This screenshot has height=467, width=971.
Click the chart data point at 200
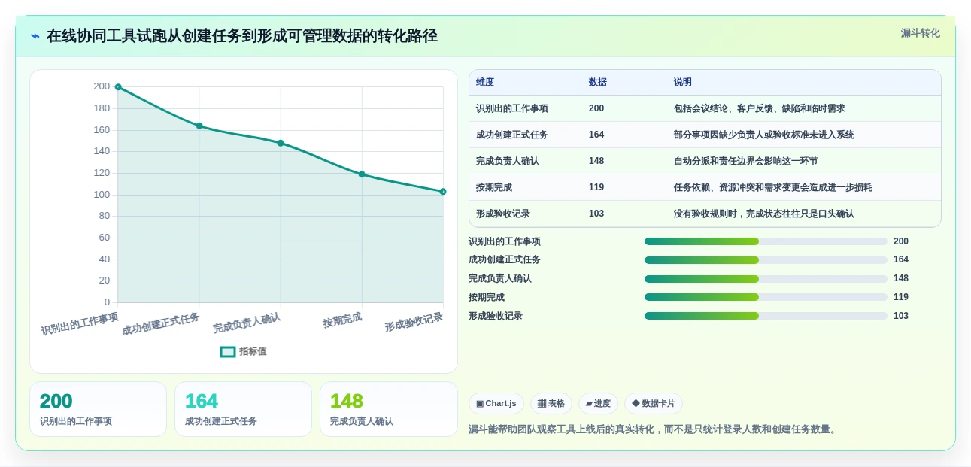[x=118, y=87]
